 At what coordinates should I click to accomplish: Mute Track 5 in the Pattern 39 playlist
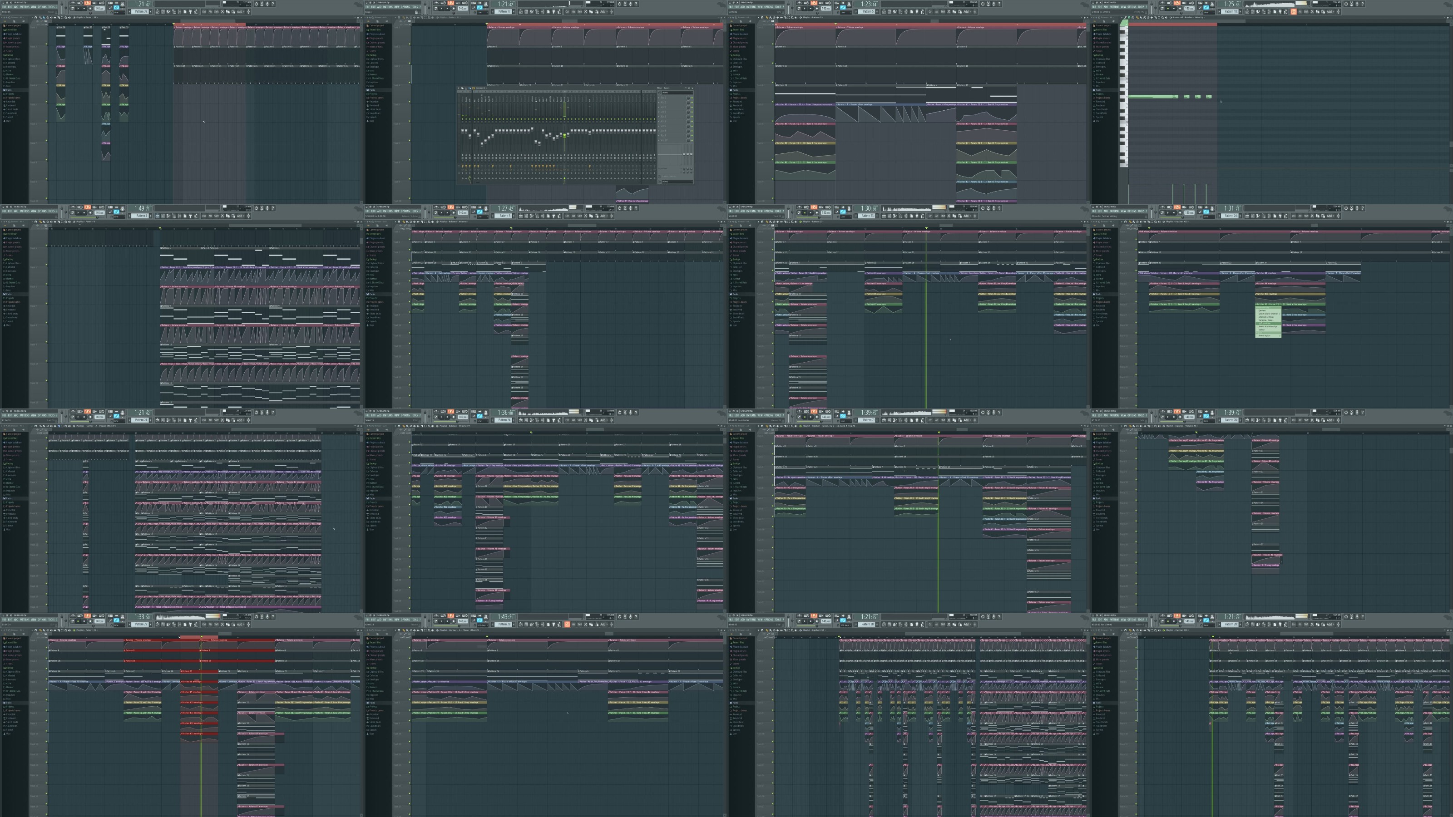[x=46, y=121]
